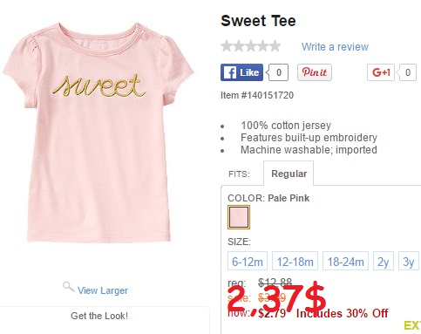This screenshot has width=421, height=334.
Task: Select size 18-24m
Action: click(345, 262)
